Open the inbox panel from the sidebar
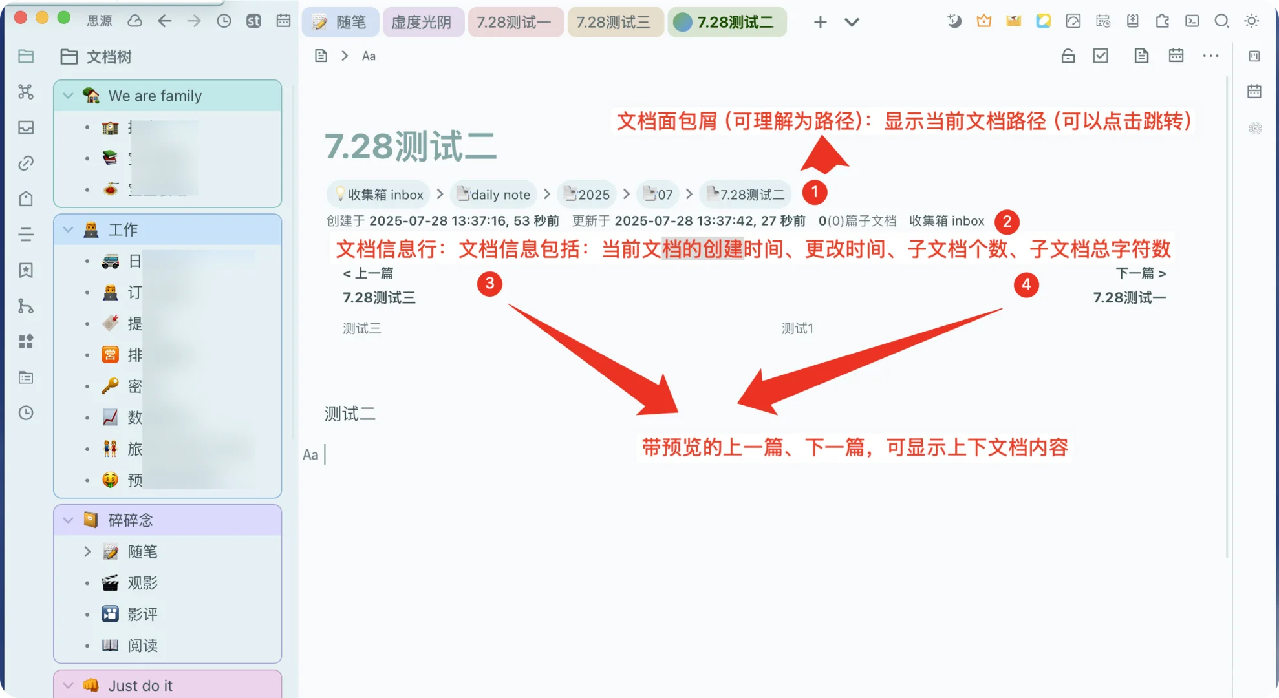 pos(26,128)
